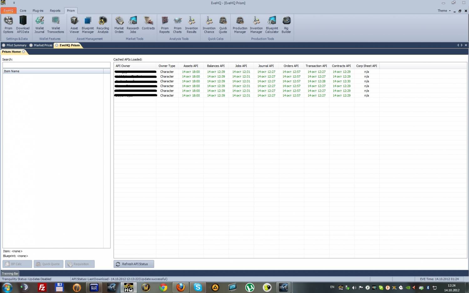
Task: Click Refresh API Status button
Action: [x=134, y=264]
